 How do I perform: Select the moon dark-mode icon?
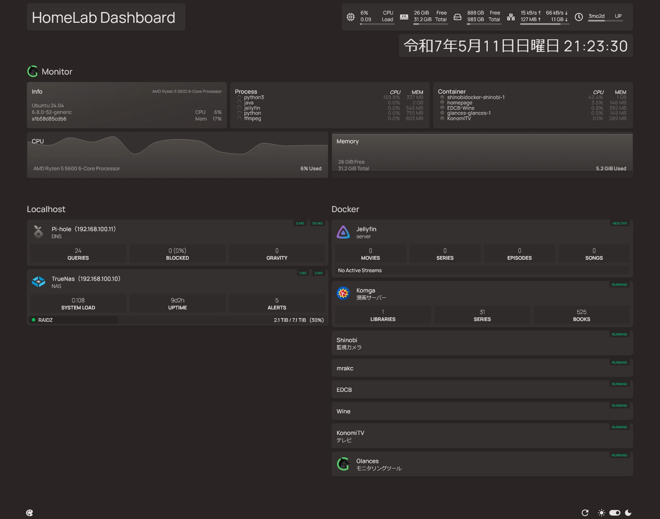click(x=628, y=513)
